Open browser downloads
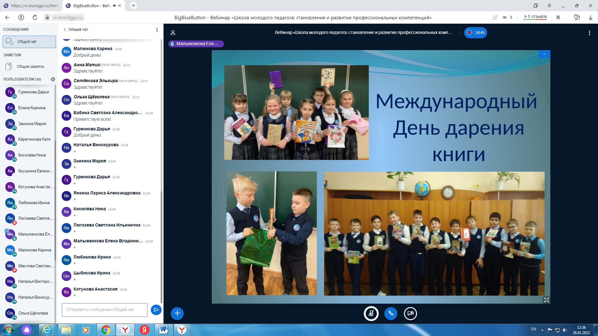Viewport: 598px width, 336px height. point(591,18)
